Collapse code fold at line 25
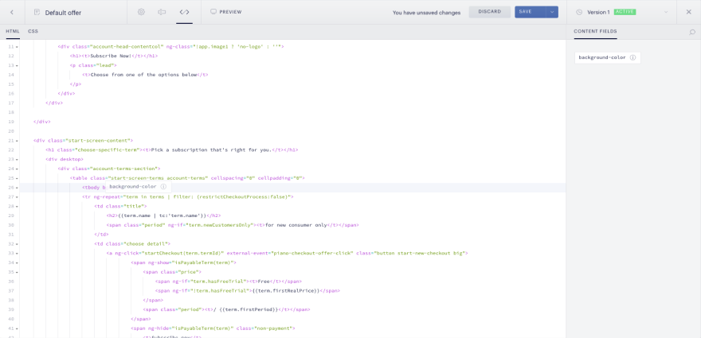Image resolution: width=701 pixels, height=338 pixels. (17, 178)
